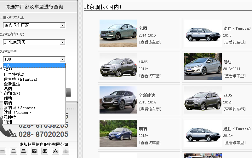Select 朗动 from the dropdown list

[34, 98]
